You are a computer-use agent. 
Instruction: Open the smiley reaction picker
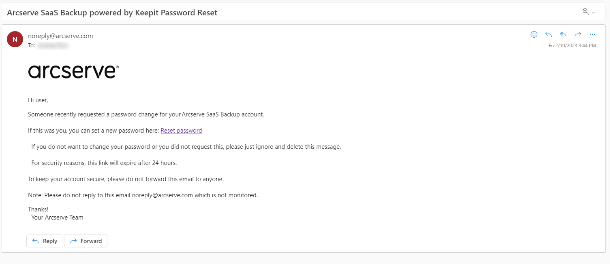point(534,34)
